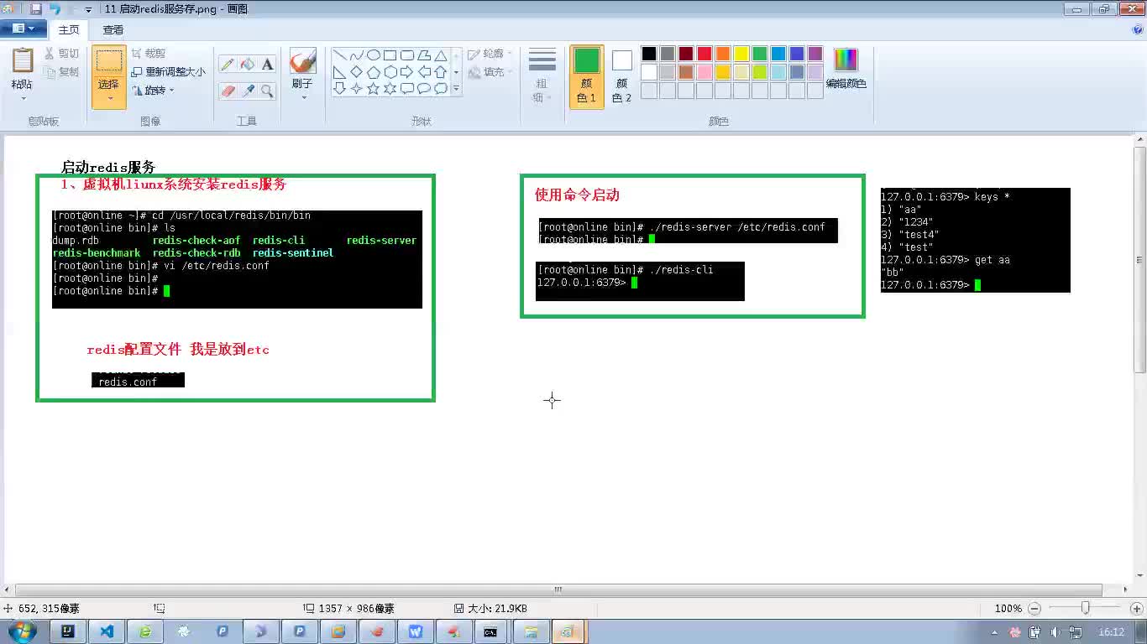Image resolution: width=1147 pixels, height=644 pixels.
Task: Choose the Eraser tool
Action: pyautogui.click(x=228, y=91)
